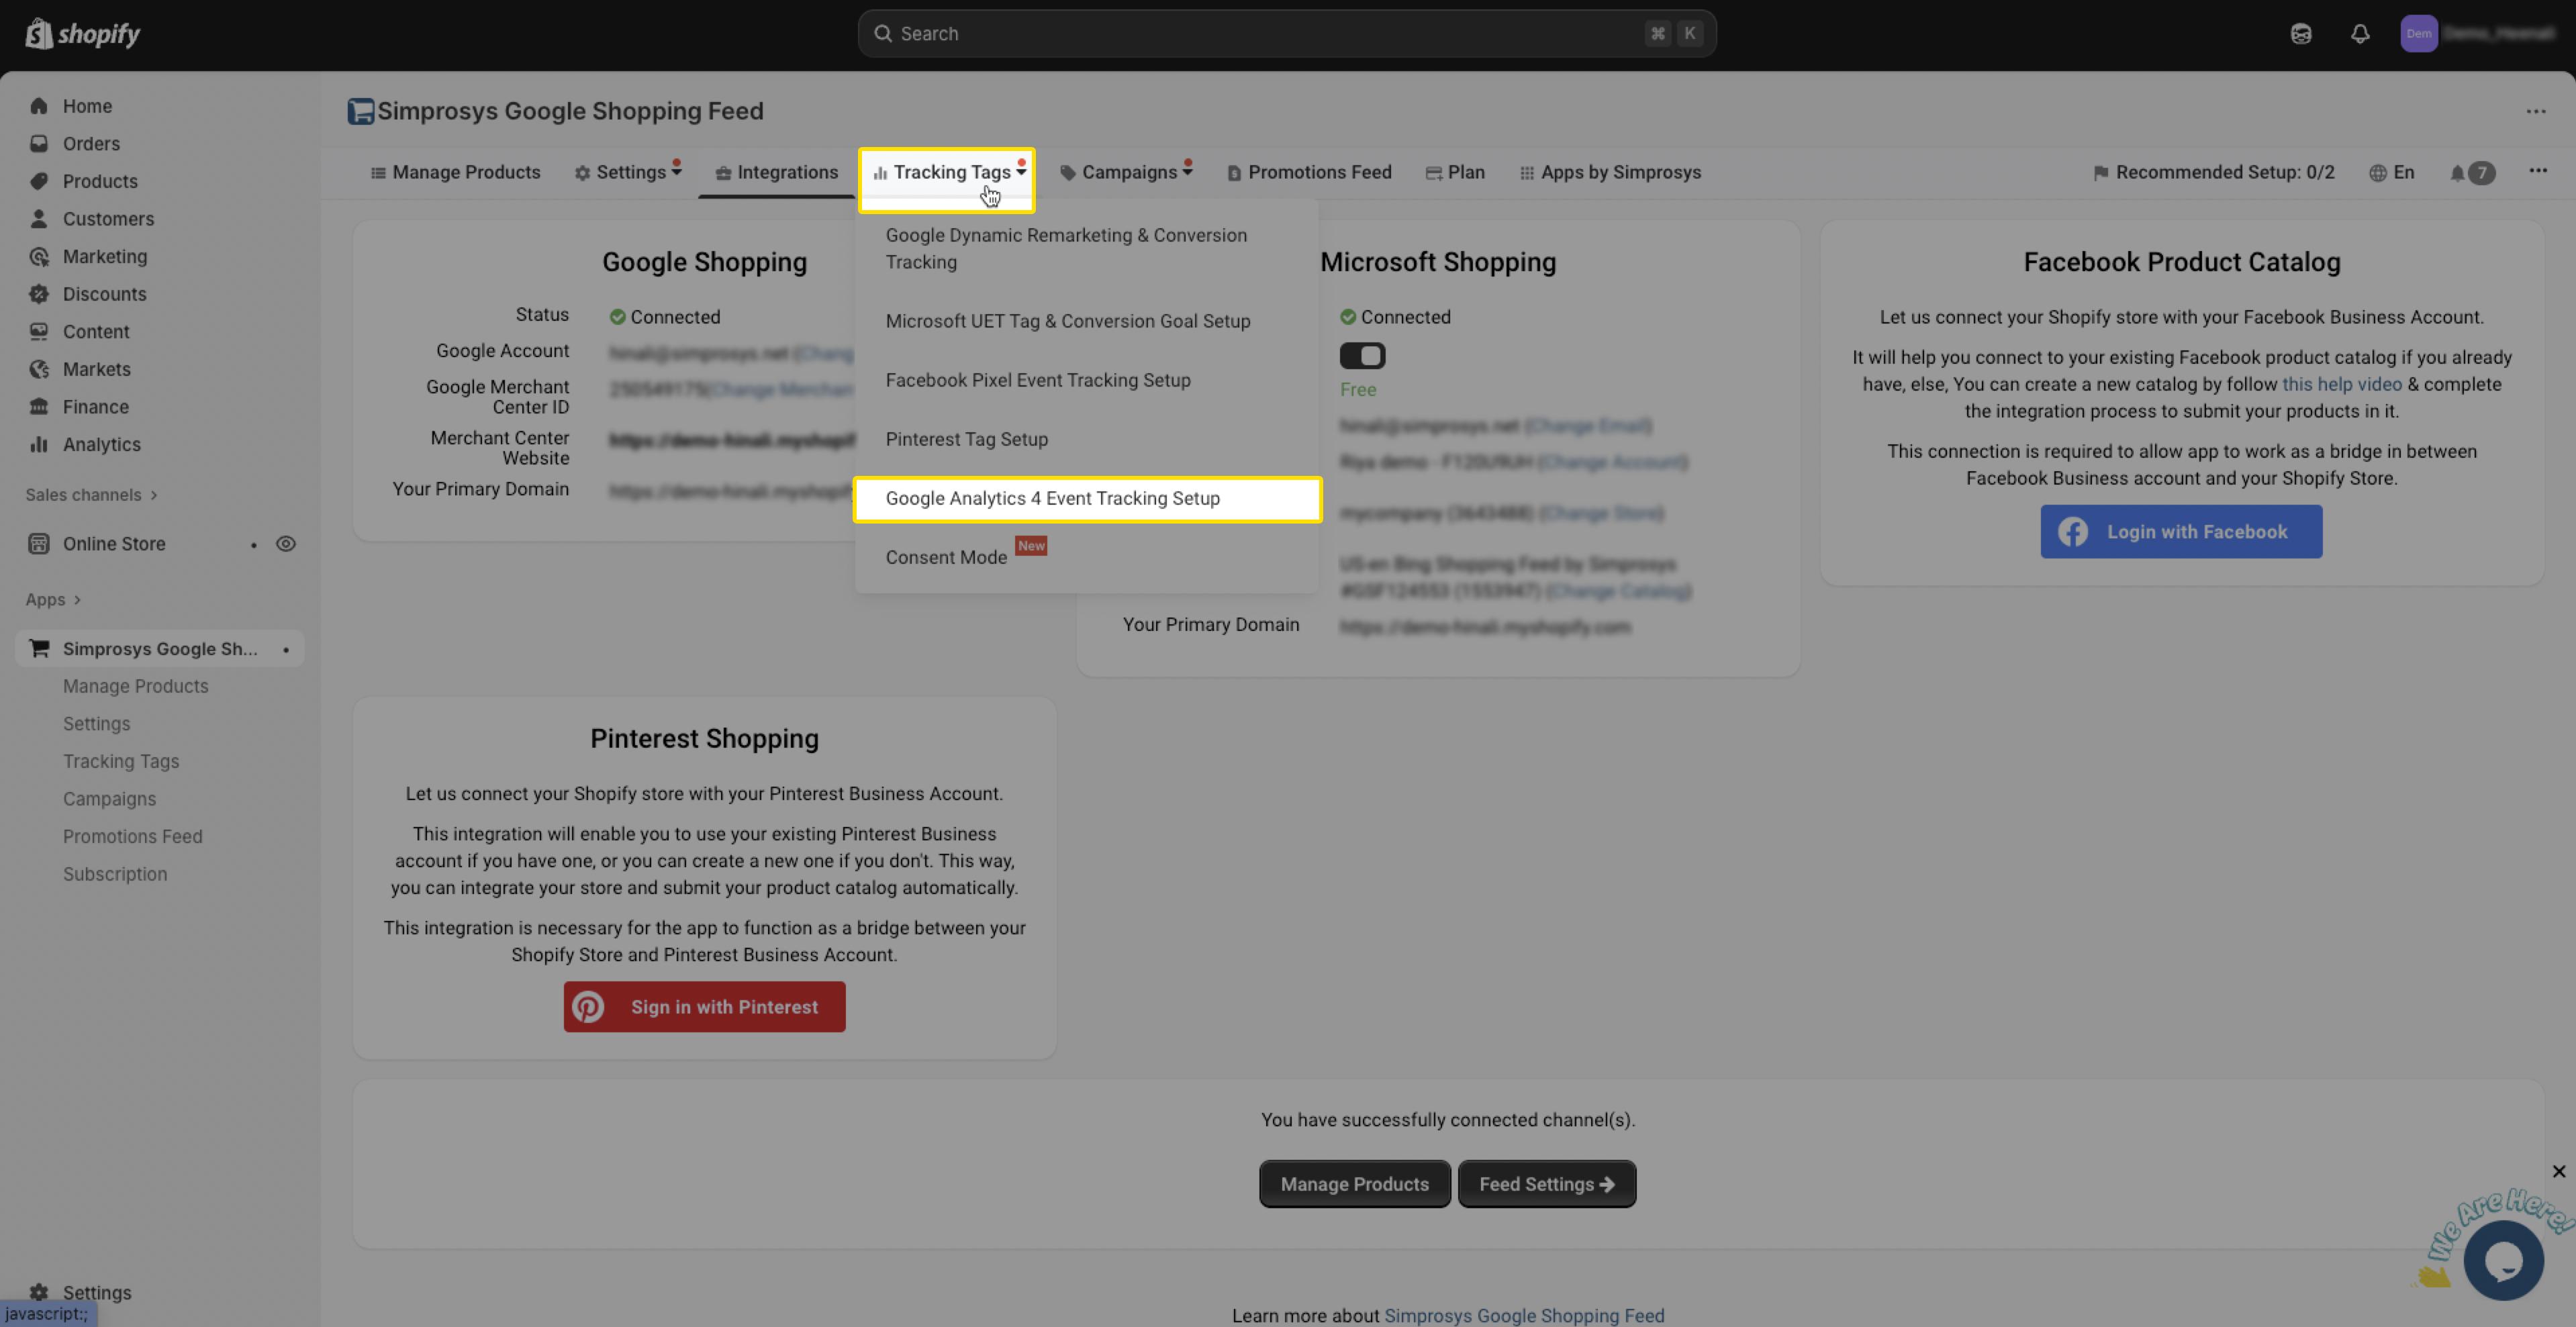Select Google Analytics 4 Event Tracking Setup
The width and height of the screenshot is (2576, 1327).
click(1052, 499)
